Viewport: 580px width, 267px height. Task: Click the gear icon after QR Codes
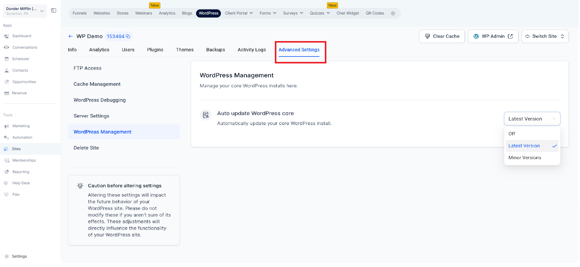393,13
